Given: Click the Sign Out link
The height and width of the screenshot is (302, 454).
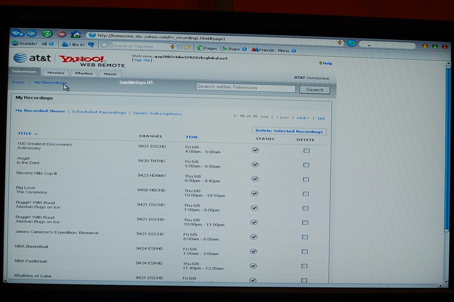Looking at the screenshot, I should (x=142, y=60).
